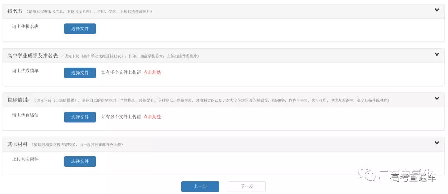
Task: Select a file for 请上传自述信
Action: click(x=80, y=117)
